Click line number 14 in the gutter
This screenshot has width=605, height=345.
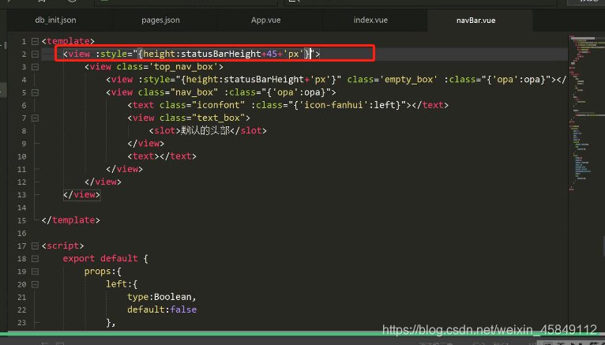pyautogui.click(x=22, y=208)
